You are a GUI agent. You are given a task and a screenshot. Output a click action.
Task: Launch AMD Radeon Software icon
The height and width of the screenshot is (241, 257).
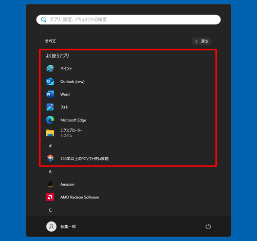pos(50,197)
